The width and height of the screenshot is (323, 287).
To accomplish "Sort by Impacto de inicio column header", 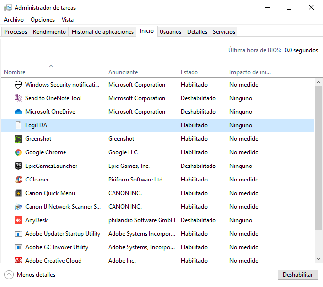I will (250, 72).
